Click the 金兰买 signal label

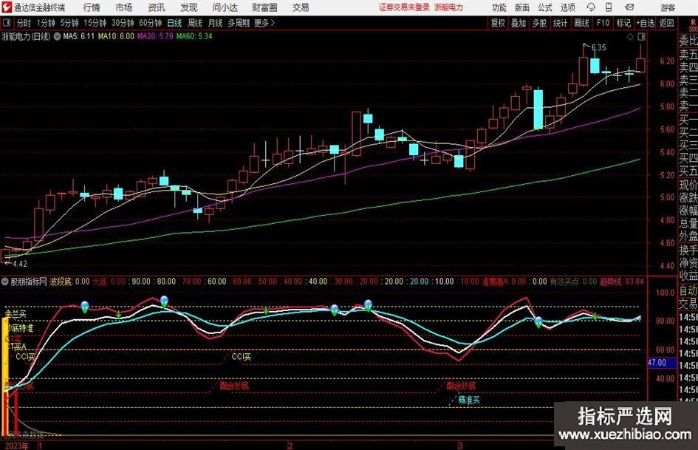click(16, 314)
